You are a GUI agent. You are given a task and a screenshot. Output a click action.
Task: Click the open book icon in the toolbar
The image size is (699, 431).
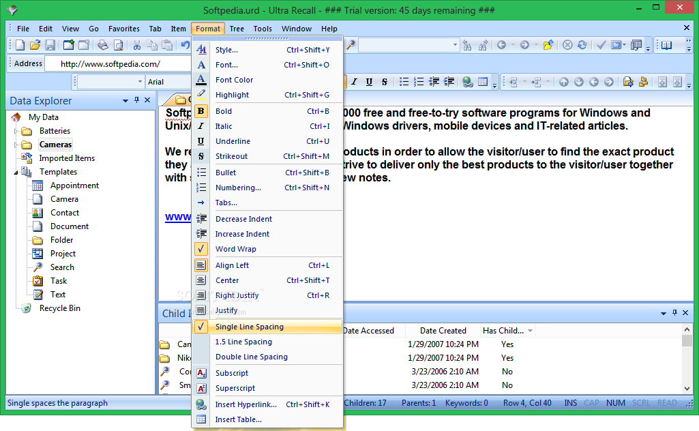point(666,45)
